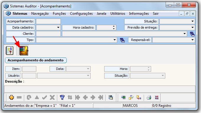Click the andamento Hora spinner arrows
This screenshot has width=201, height=113.
(148, 69)
